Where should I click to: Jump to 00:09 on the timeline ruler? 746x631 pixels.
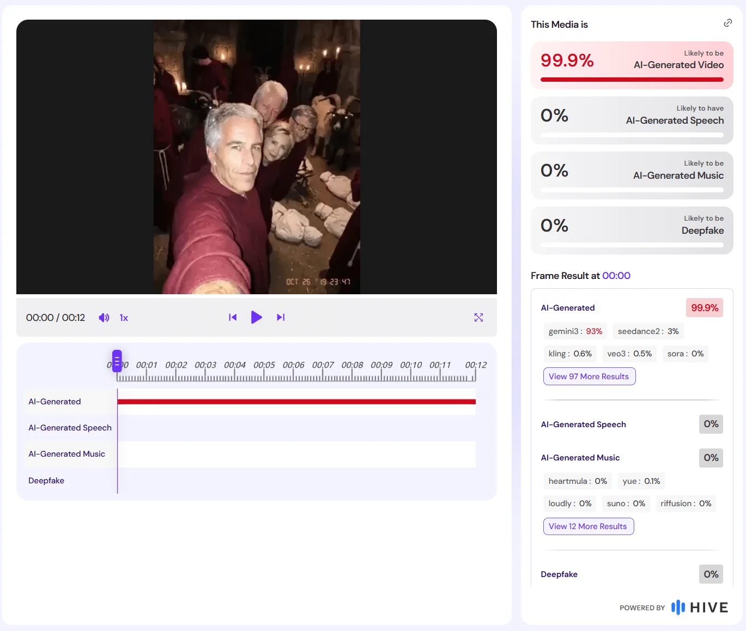tap(381, 365)
